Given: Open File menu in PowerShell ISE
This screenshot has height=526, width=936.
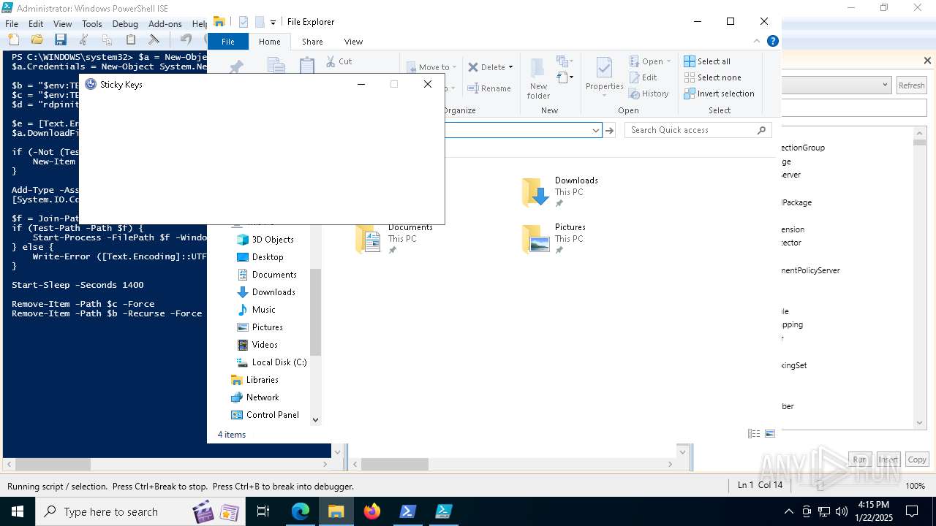Looking at the screenshot, I should [x=12, y=24].
